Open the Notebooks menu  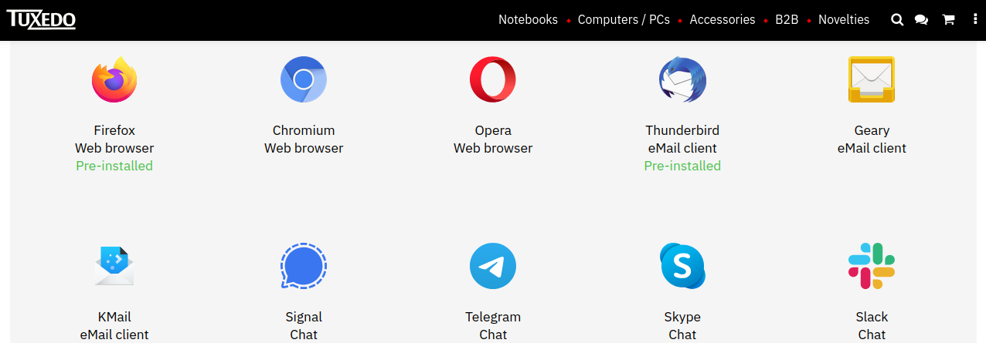[528, 20]
